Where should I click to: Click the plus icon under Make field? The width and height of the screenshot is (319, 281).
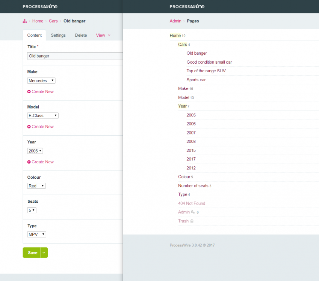click(29, 92)
